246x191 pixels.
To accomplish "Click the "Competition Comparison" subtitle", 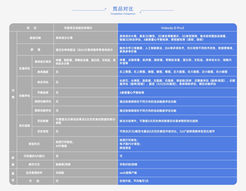I will pos(123,14).
